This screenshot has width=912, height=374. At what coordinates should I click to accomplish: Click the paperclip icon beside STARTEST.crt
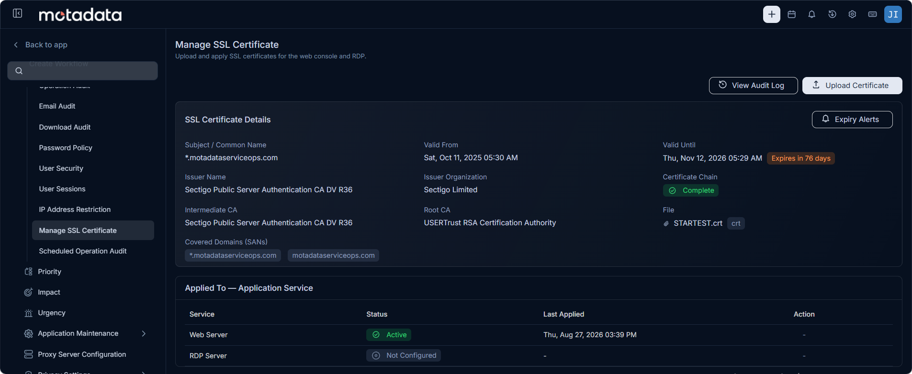[x=666, y=223]
